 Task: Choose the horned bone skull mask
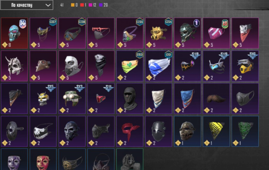point(14,66)
